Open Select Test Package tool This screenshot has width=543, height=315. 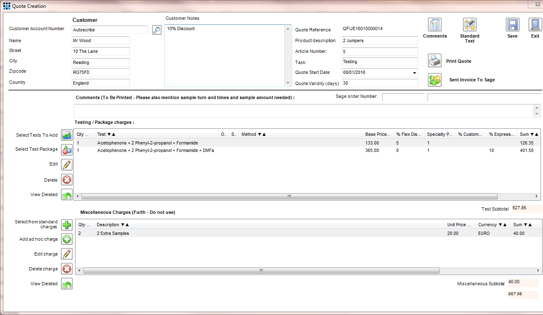[66, 149]
